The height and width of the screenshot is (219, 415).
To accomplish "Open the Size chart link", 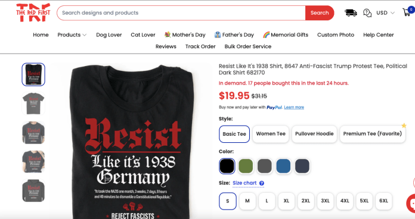I will click(x=244, y=183).
